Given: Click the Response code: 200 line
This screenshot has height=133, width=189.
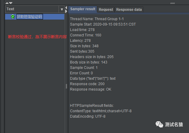Looking at the screenshot, I should pos(87,84).
